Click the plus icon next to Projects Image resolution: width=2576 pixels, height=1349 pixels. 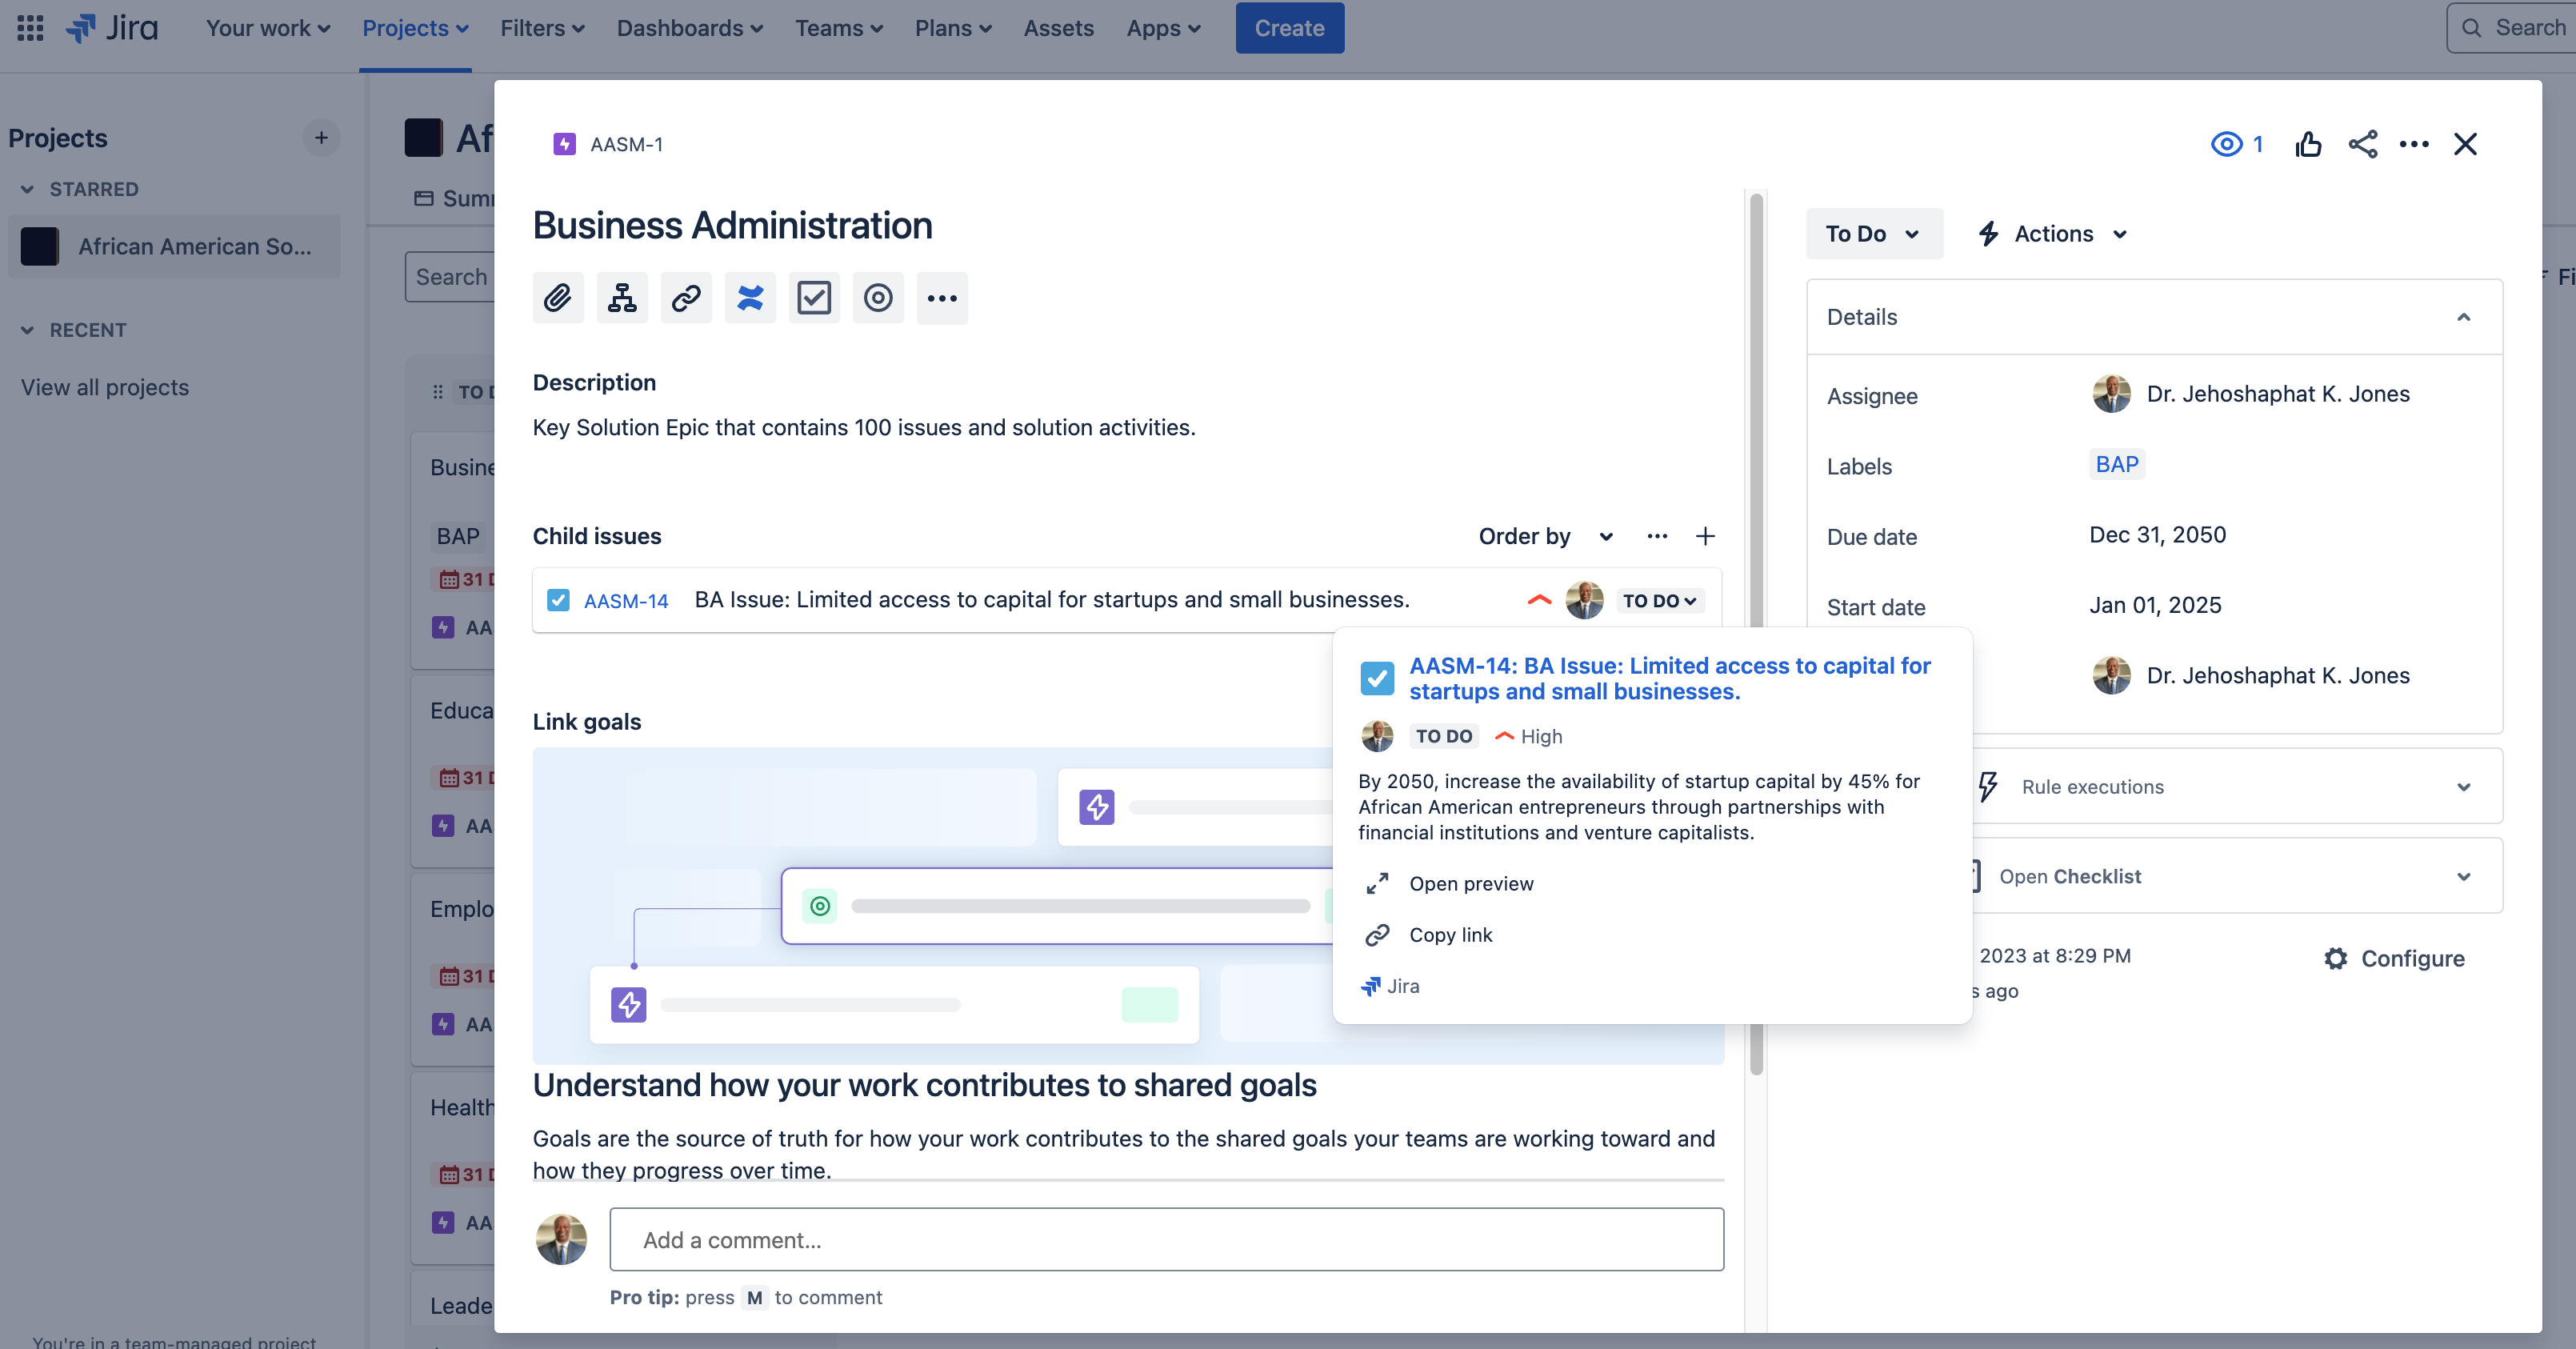pos(321,138)
